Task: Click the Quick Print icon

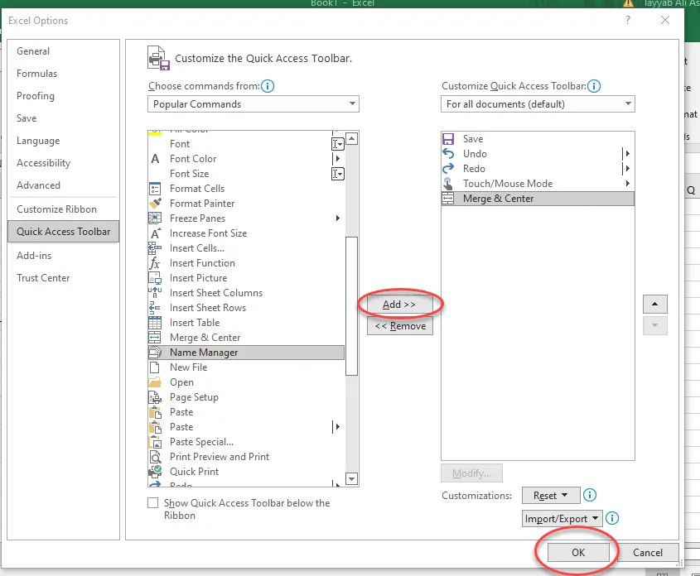Action: click(155, 472)
